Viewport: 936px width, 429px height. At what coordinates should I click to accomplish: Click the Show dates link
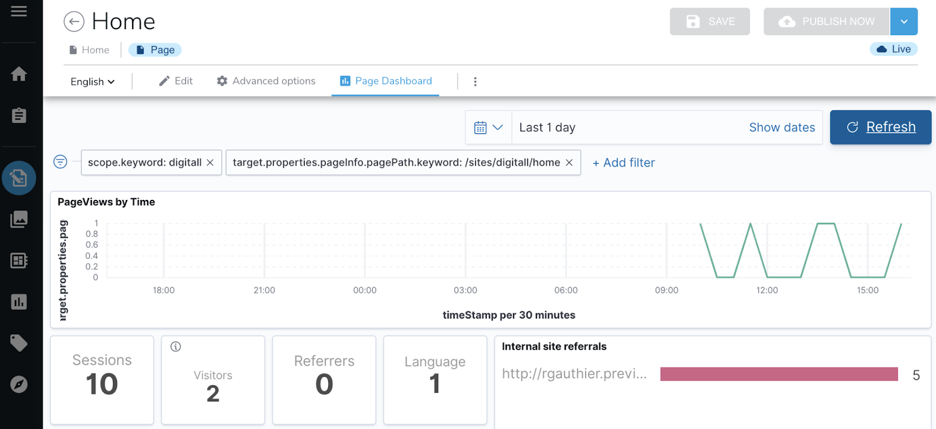pos(782,127)
